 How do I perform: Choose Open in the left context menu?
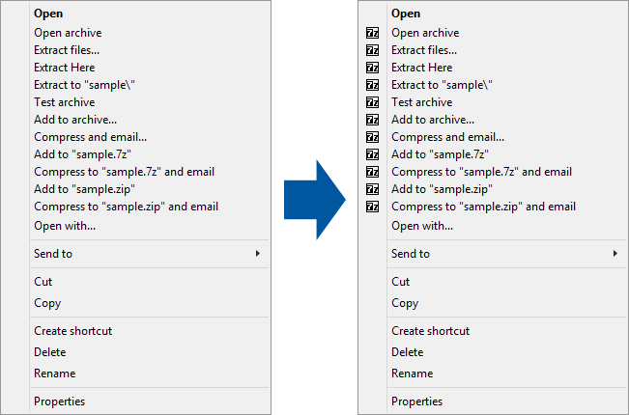point(48,14)
